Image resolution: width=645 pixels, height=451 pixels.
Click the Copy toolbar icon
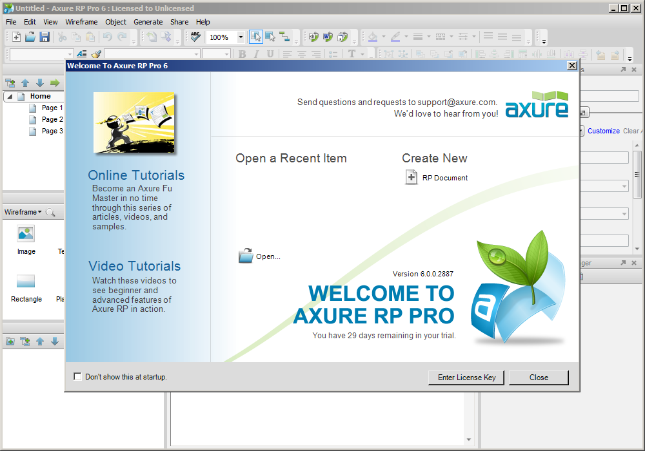click(76, 37)
